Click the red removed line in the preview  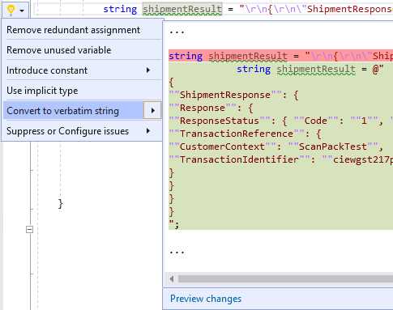coord(280,56)
